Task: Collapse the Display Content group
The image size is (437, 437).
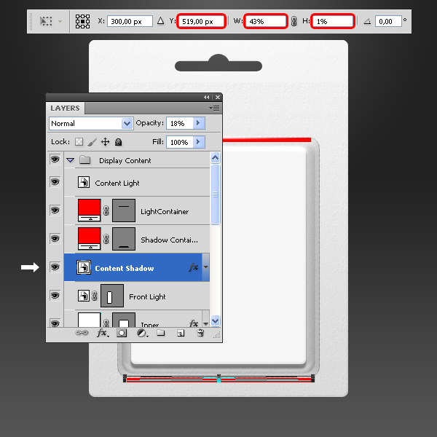Action: 71,160
